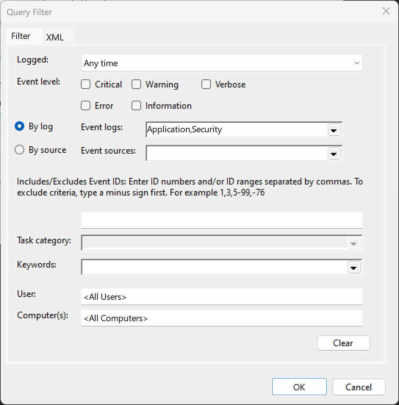Open the Keywords dropdown arrow
This screenshot has width=399, height=405.
coord(353,267)
